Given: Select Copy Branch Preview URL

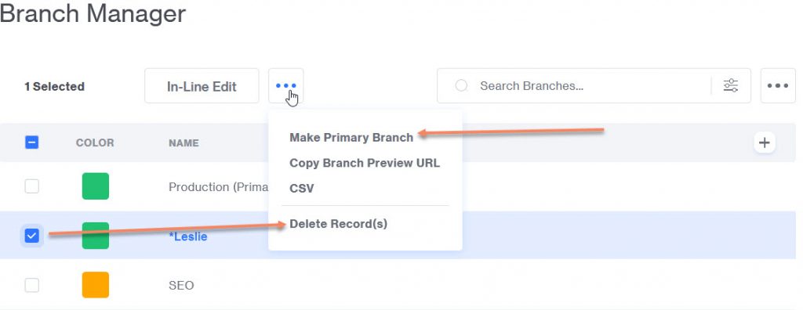Looking at the screenshot, I should (x=365, y=163).
